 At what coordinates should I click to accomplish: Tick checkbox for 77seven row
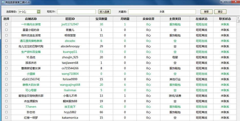[x=6, y=107]
